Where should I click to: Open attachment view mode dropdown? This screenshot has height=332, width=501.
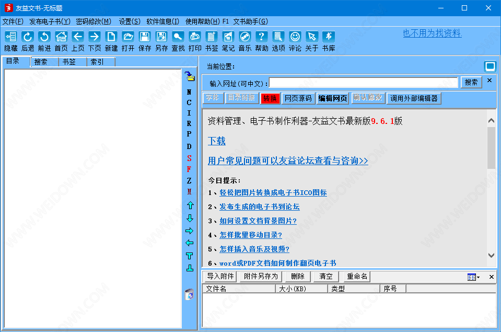[x=473, y=277]
